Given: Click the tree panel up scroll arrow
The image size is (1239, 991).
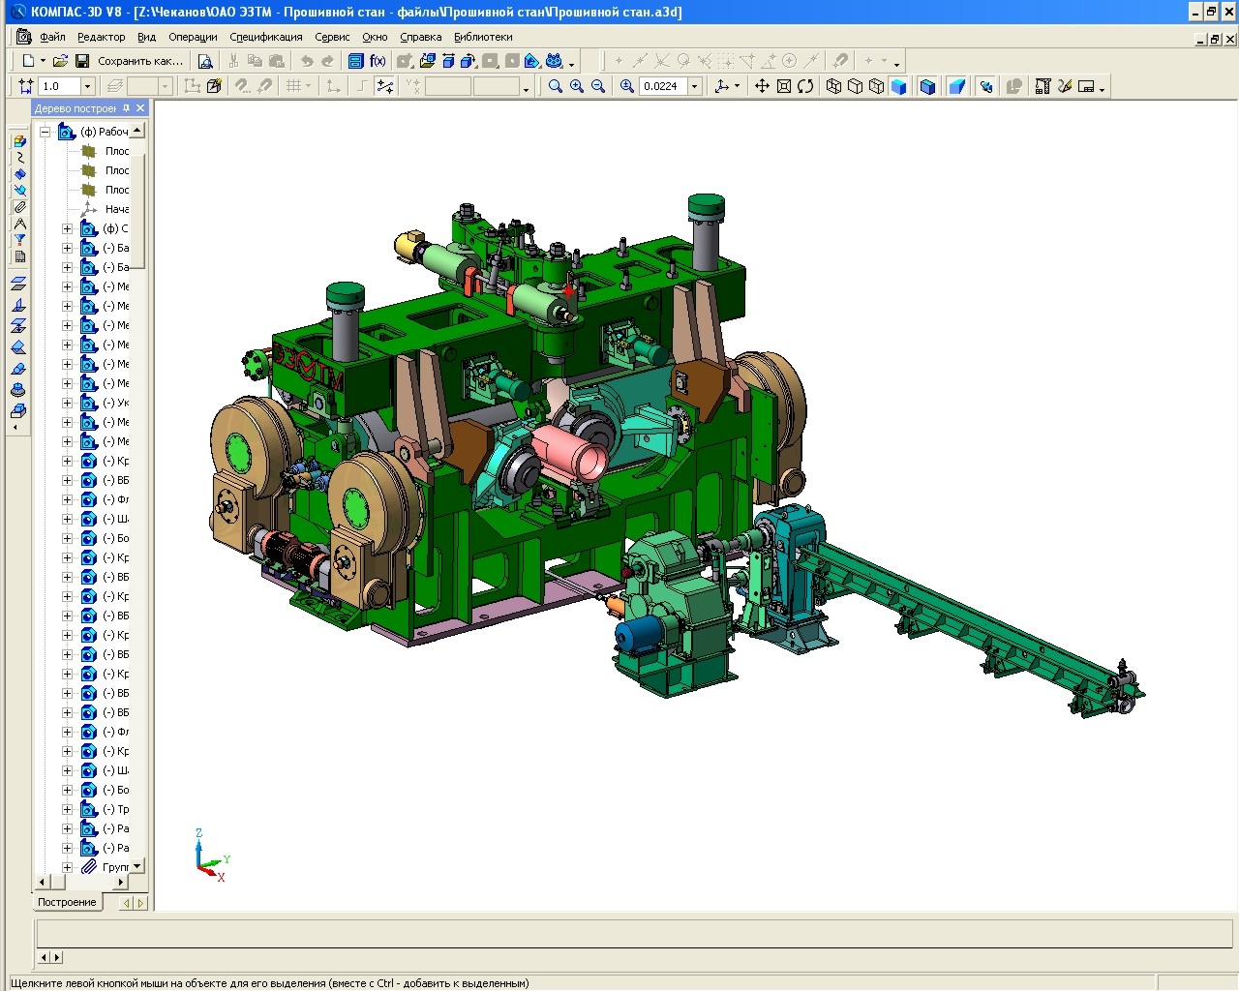Looking at the screenshot, I should [137, 130].
